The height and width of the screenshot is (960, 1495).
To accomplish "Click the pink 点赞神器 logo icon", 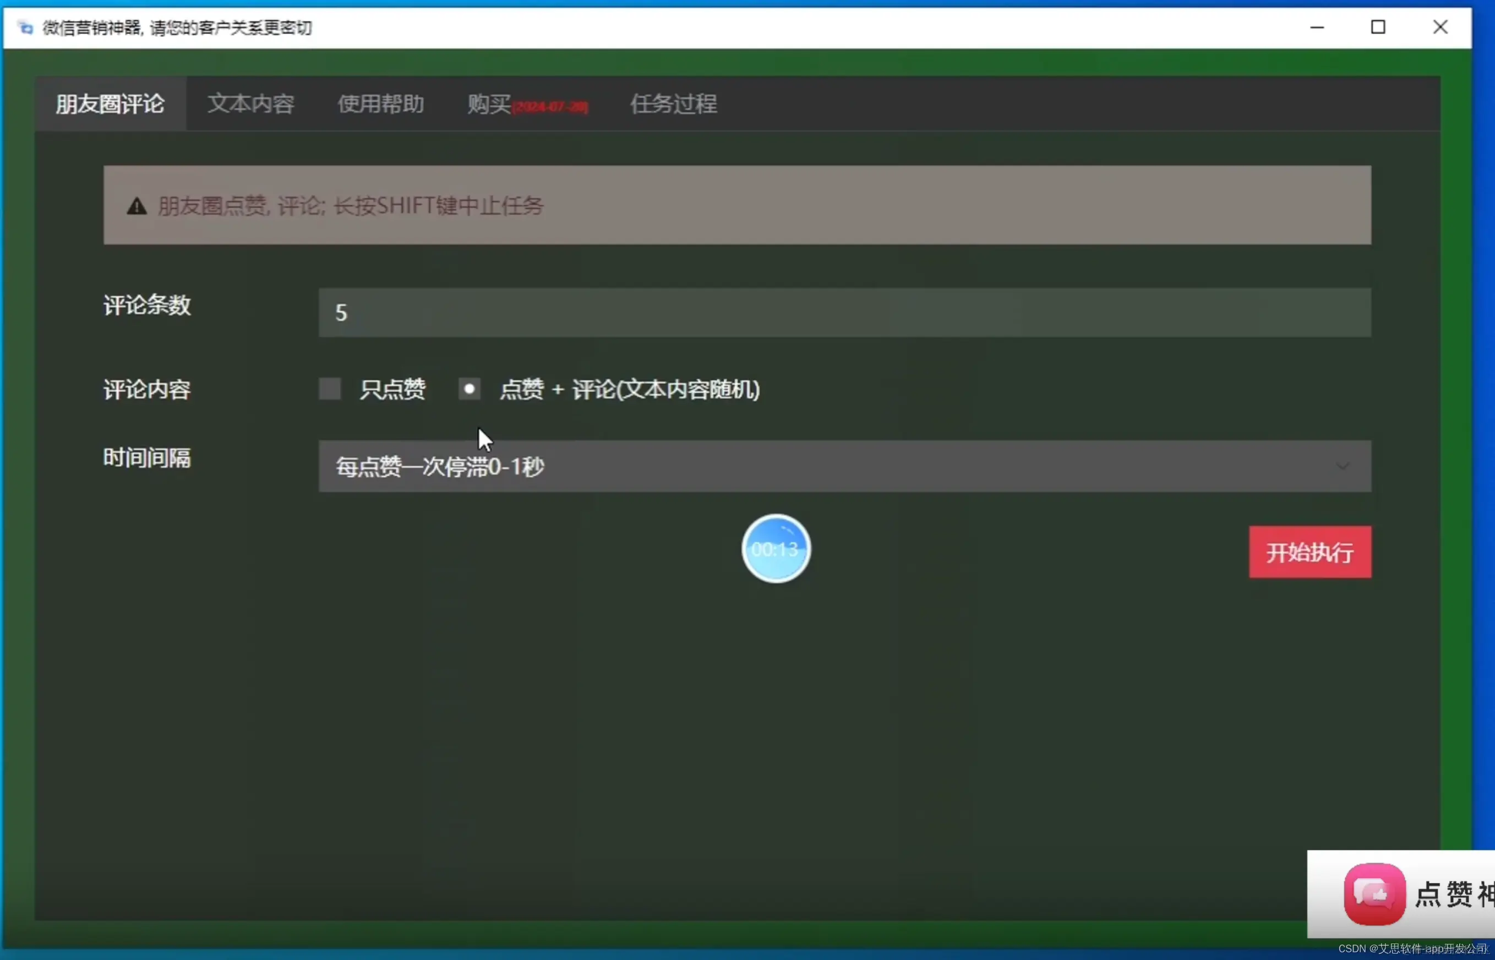I will click(1374, 894).
